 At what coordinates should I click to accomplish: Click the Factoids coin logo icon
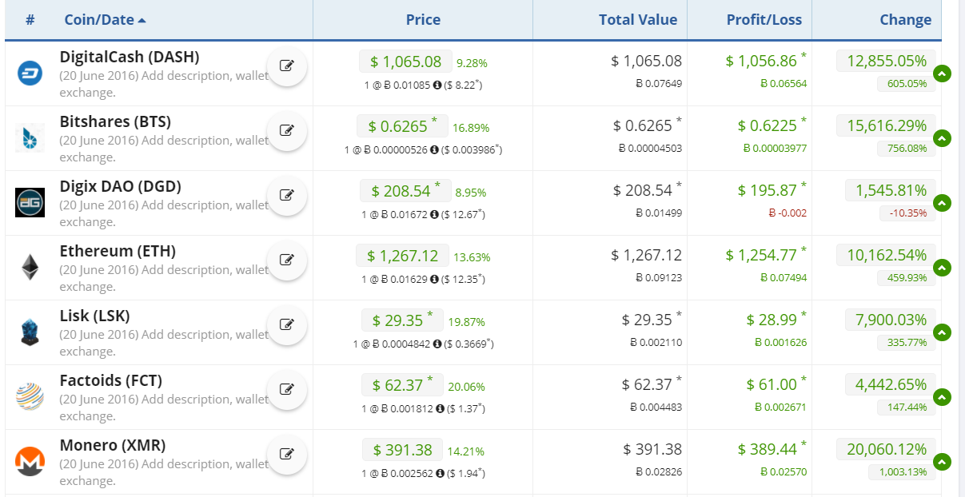[x=30, y=396]
